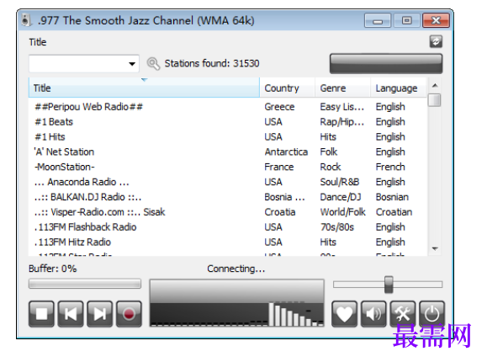Click the scrollbar up arrow
487x362 pixels.
point(435,85)
